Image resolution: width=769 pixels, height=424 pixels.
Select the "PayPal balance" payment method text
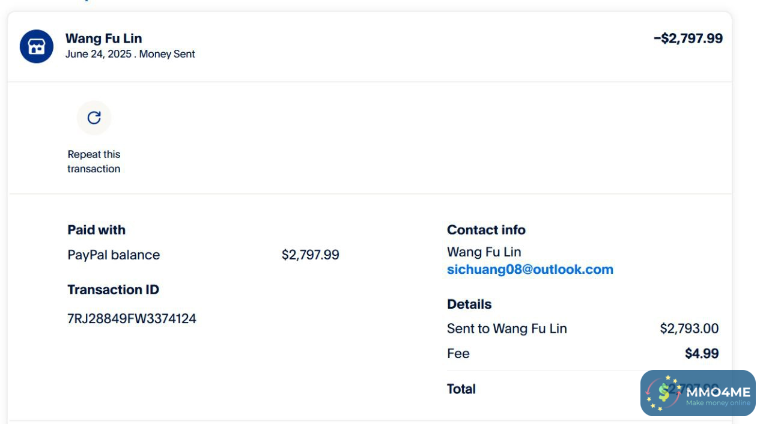pyautogui.click(x=114, y=255)
